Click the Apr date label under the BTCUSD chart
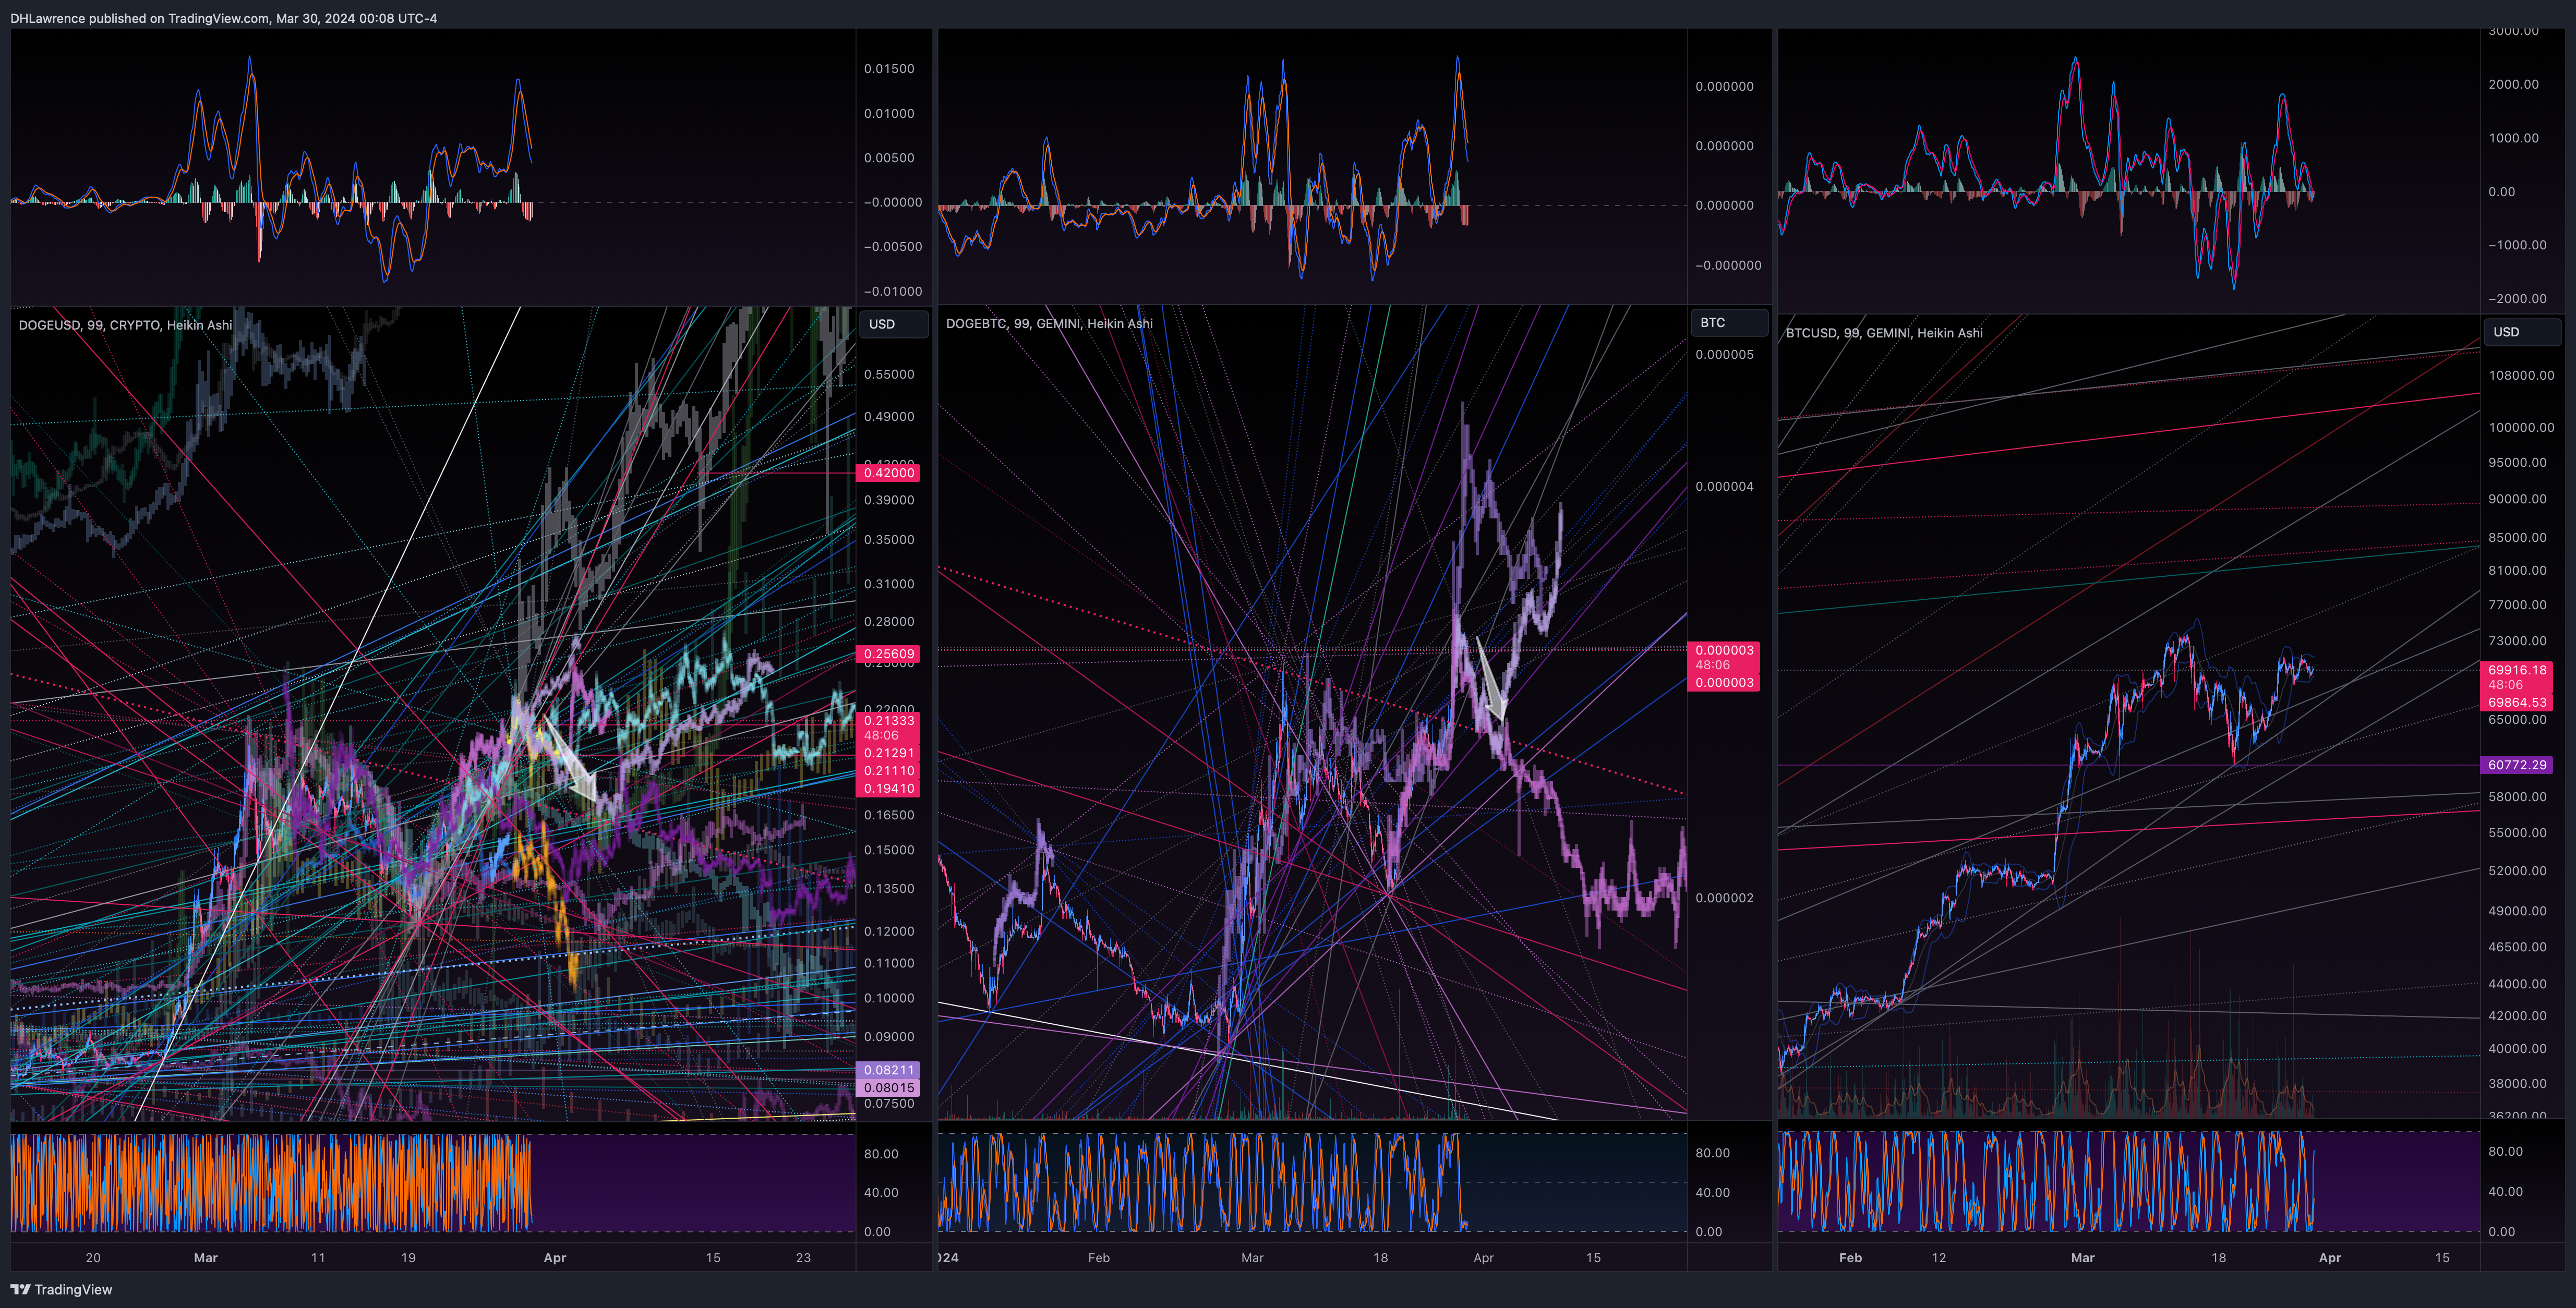The image size is (2576, 1308). click(x=2330, y=1258)
